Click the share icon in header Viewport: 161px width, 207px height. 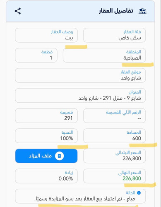click(18, 11)
